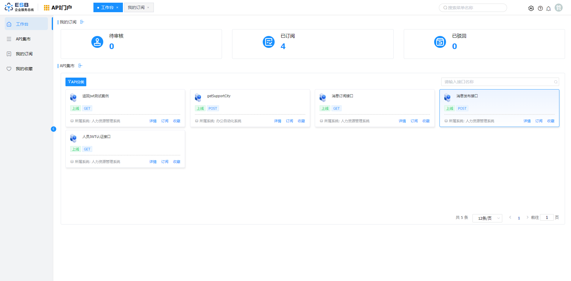571x281 pixels.
Task: Open the notifications bell icon
Action: [548, 8]
